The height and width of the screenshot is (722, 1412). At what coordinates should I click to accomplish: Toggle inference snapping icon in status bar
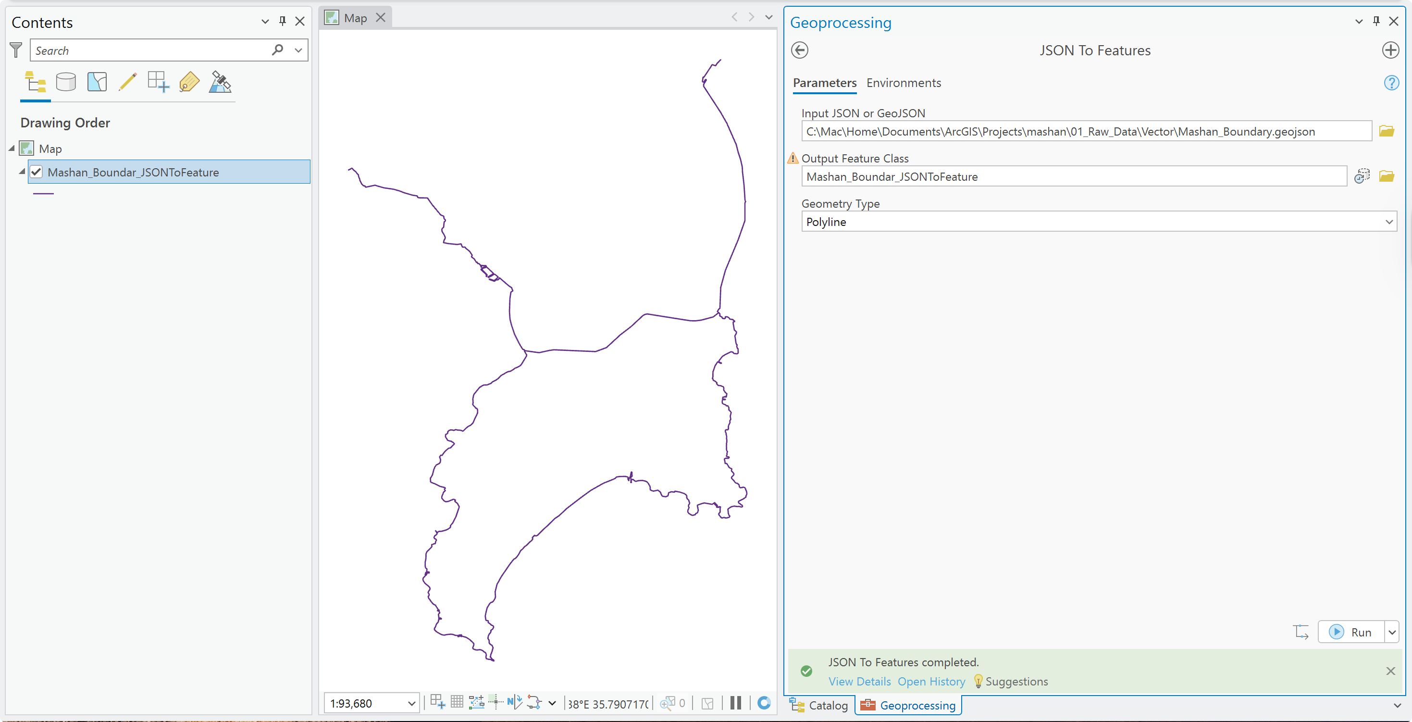click(495, 702)
